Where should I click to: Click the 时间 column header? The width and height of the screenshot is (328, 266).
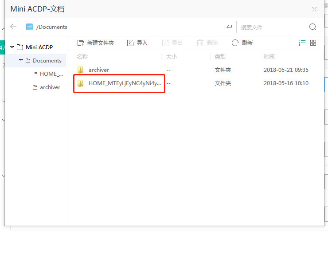click(269, 56)
